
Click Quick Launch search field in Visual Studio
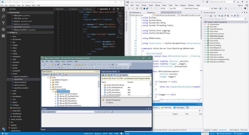point(222,2)
